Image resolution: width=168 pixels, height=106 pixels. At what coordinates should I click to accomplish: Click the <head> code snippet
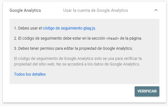pos(113,39)
